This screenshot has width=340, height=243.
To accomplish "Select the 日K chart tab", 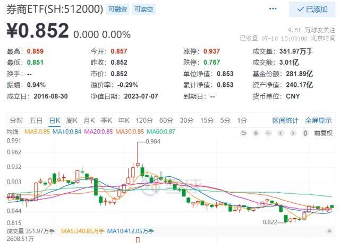I will pyautogui.click(x=54, y=120).
